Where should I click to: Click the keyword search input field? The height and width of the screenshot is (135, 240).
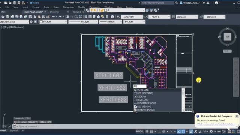(x=157, y=3)
